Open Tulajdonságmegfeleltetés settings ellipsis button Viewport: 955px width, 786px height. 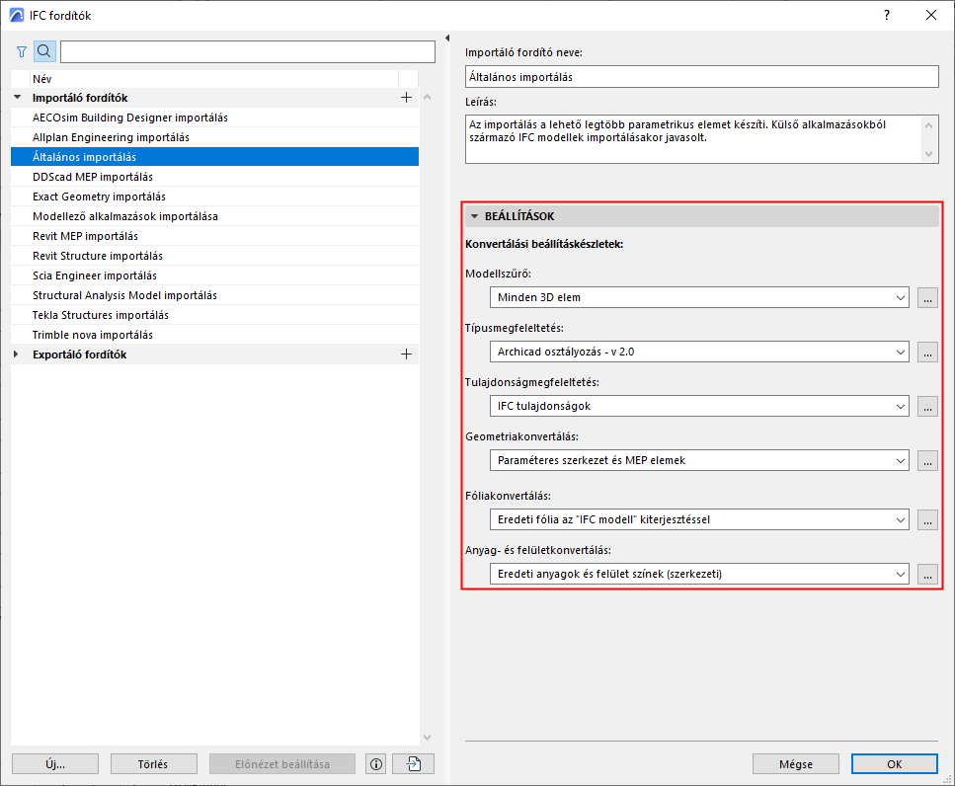pyautogui.click(x=927, y=406)
